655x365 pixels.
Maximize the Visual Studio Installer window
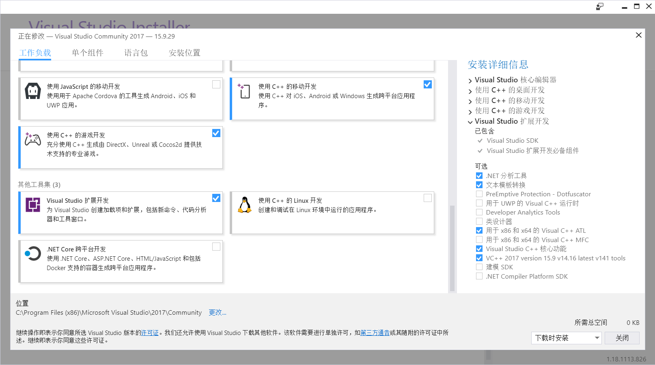click(x=637, y=6)
